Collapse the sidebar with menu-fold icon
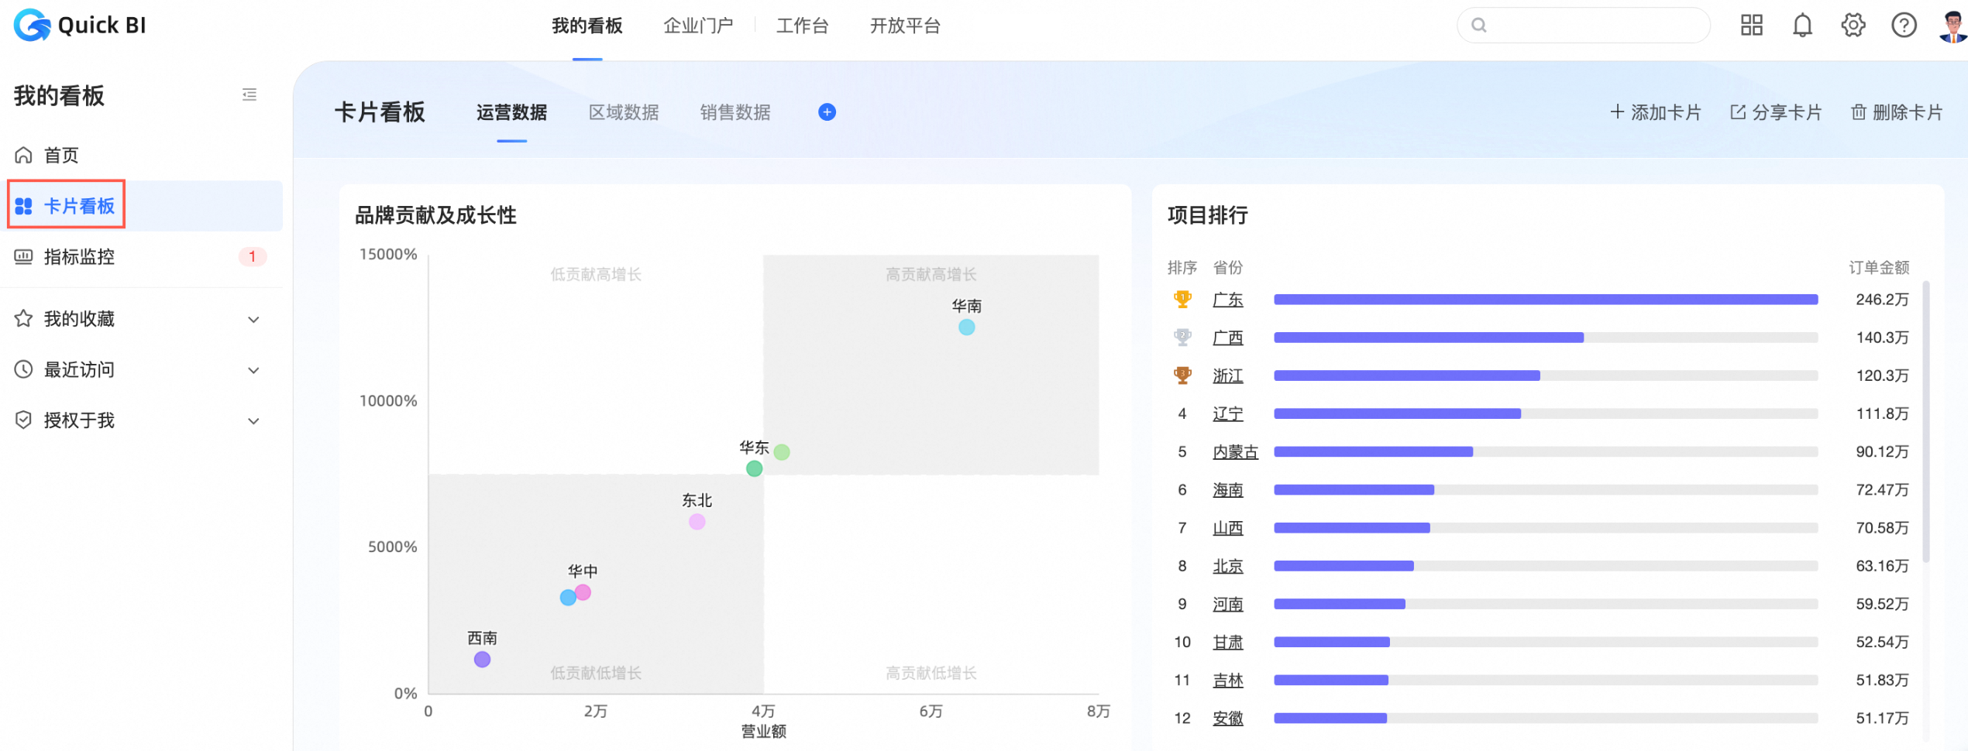The image size is (1968, 751). point(249,94)
